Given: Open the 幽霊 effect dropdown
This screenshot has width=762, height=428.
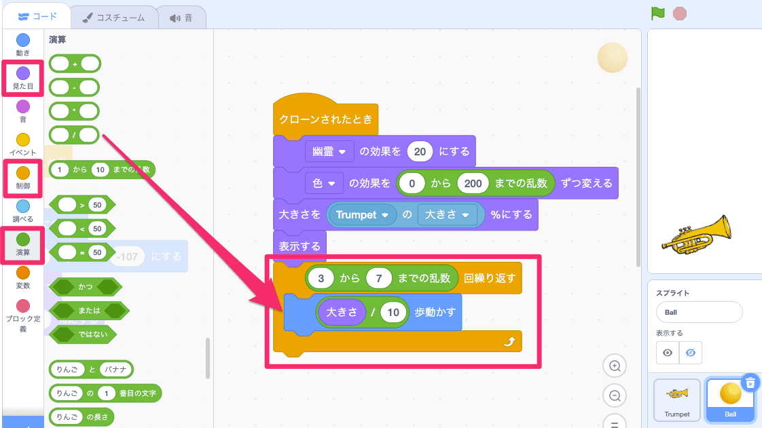Looking at the screenshot, I should click(329, 151).
